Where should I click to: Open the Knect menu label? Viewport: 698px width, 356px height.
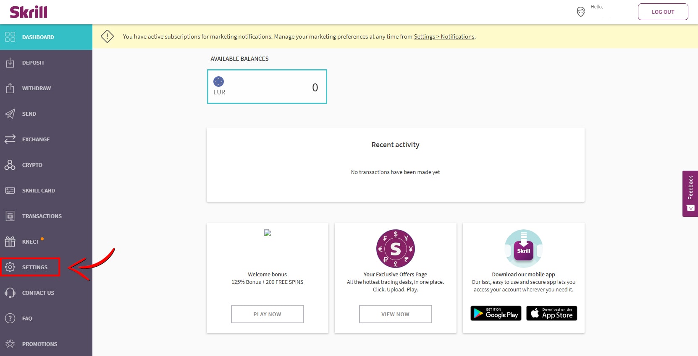click(31, 242)
